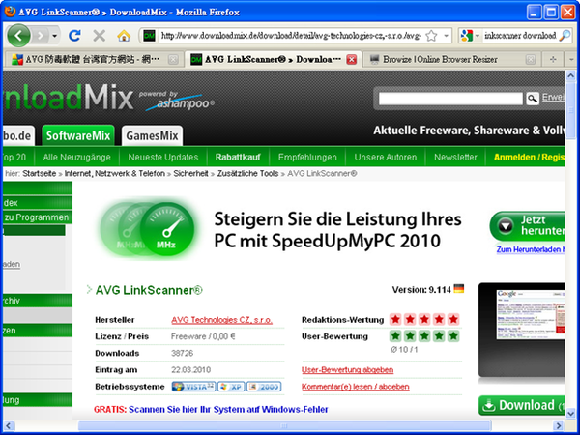Viewport: 580px width, 435px height.
Task: Click the first red Redaktions-Wertung star
Action: [x=395, y=319]
